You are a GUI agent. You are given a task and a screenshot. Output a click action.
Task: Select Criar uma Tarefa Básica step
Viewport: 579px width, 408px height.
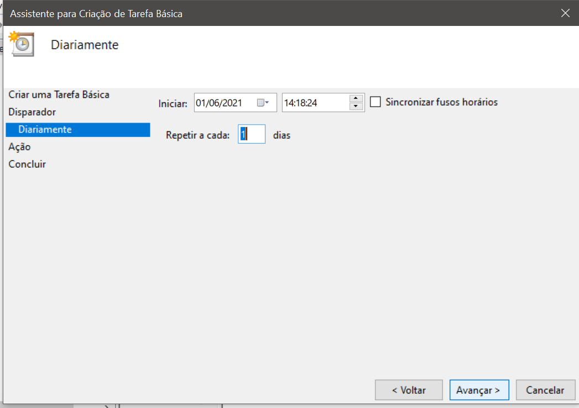[59, 95]
